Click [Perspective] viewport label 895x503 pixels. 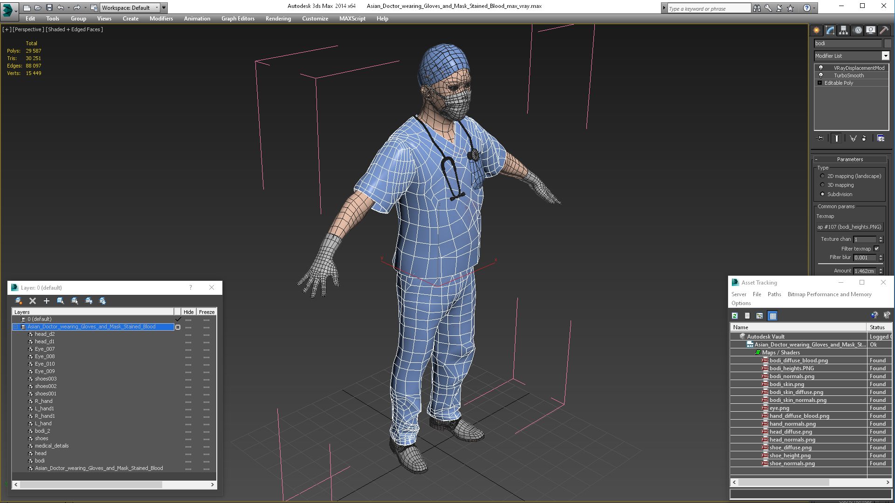point(28,29)
